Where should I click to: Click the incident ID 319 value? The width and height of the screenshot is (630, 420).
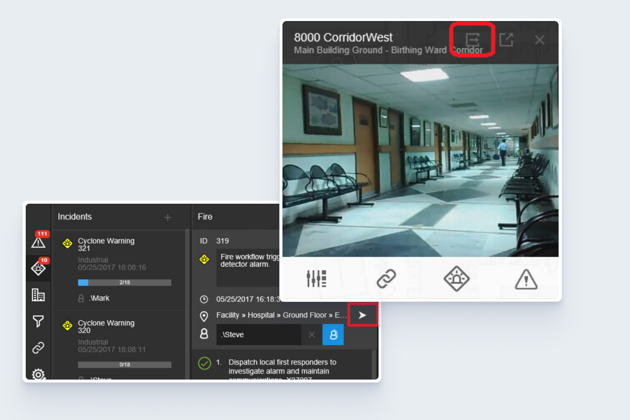(x=223, y=241)
